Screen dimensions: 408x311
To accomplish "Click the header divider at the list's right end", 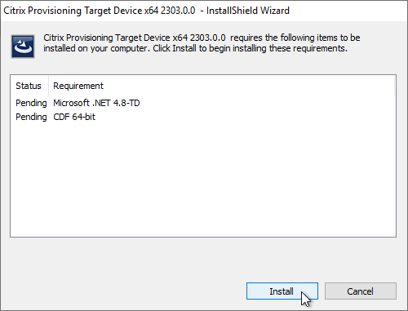I will point(394,86).
